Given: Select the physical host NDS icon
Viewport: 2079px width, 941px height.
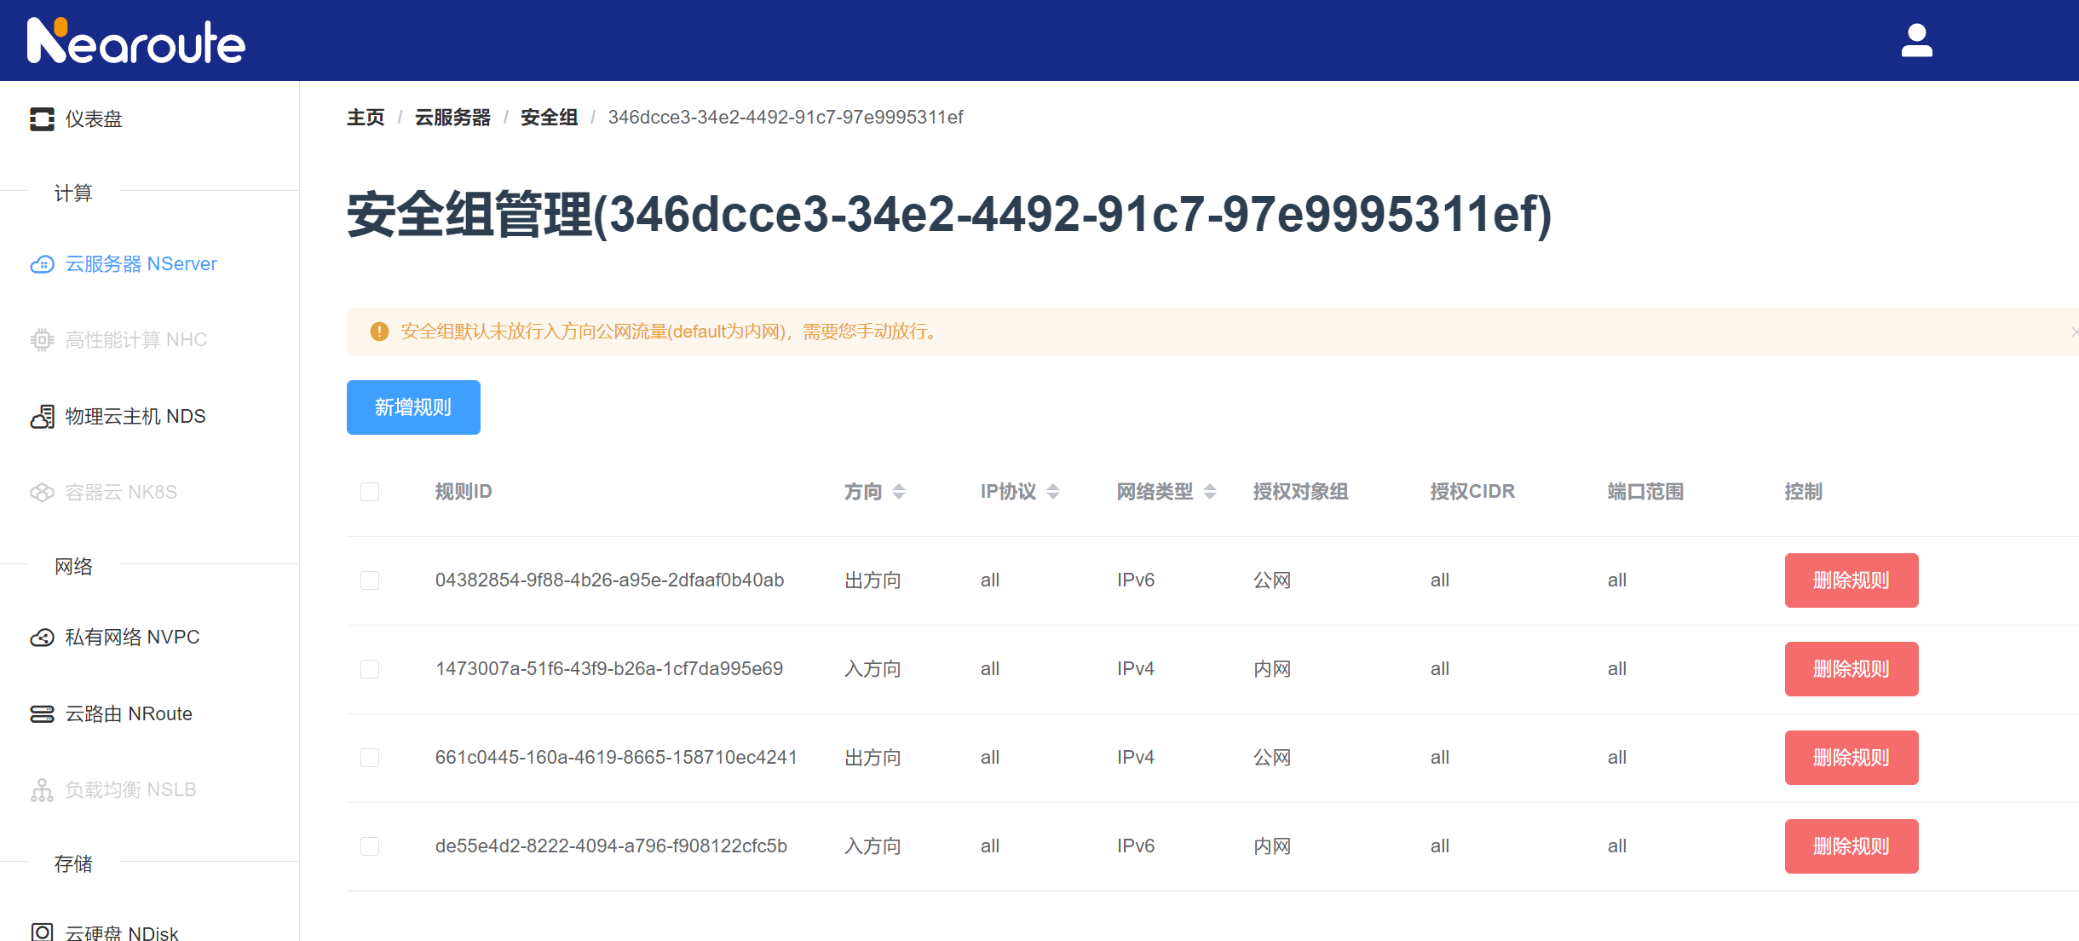Looking at the screenshot, I should coord(42,417).
